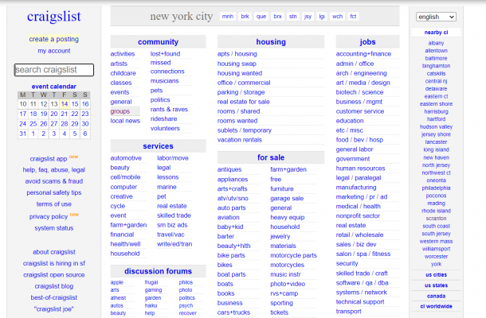The width and height of the screenshot is (486, 318).
Task: Open the jobs section header
Action: pyautogui.click(x=367, y=41)
